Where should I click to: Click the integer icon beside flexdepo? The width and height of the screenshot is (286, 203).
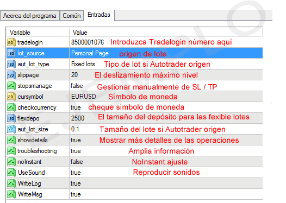[x=11, y=118]
